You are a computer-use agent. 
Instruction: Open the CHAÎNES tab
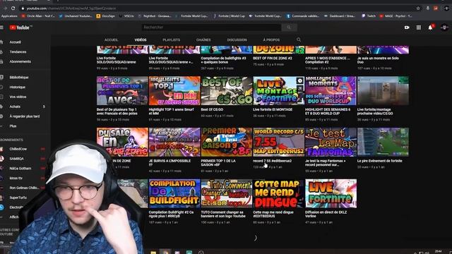click(x=203, y=40)
